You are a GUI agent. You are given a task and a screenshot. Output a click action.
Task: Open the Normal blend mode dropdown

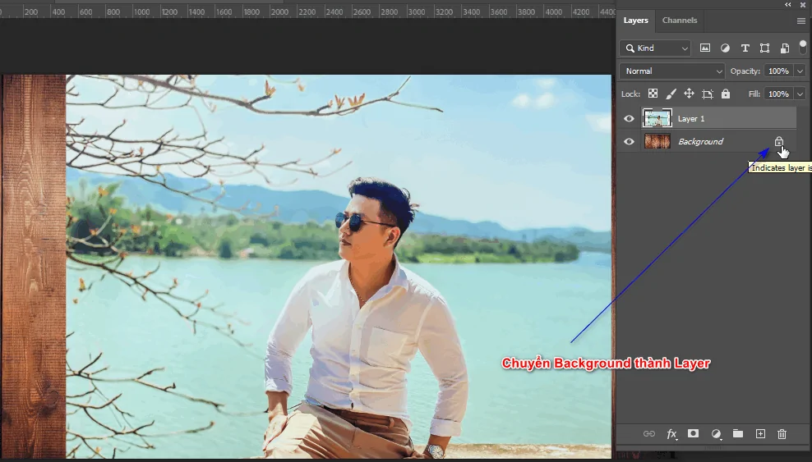[672, 71]
